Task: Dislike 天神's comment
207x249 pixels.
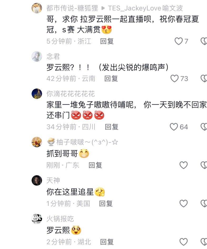Action: coord(204,203)
